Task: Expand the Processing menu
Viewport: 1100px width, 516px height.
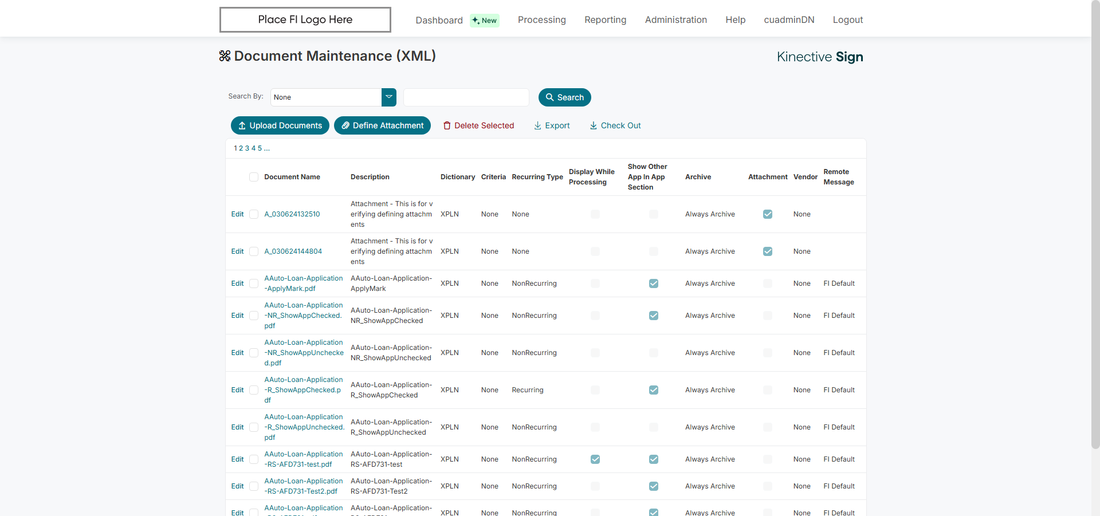Action: (x=541, y=20)
